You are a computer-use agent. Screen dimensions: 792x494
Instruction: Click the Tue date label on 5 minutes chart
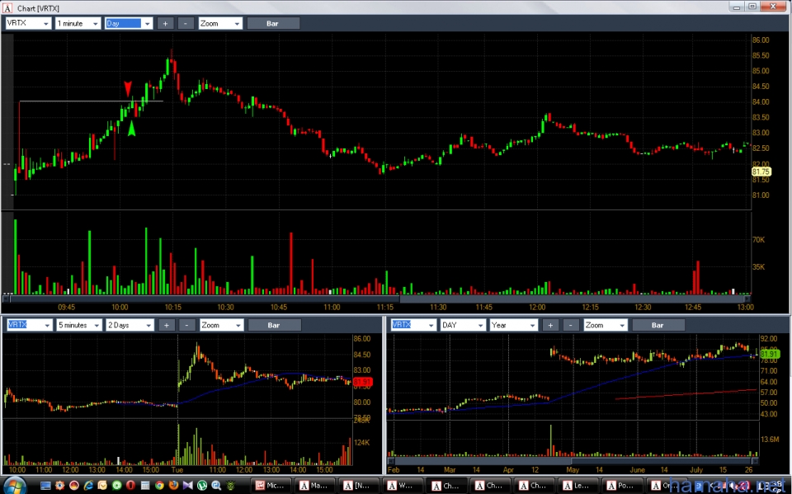pos(177,469)
